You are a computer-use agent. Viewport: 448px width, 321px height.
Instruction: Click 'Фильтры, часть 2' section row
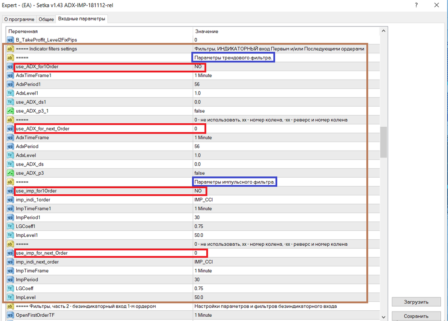pyautogui.click(x=193, y=306)
